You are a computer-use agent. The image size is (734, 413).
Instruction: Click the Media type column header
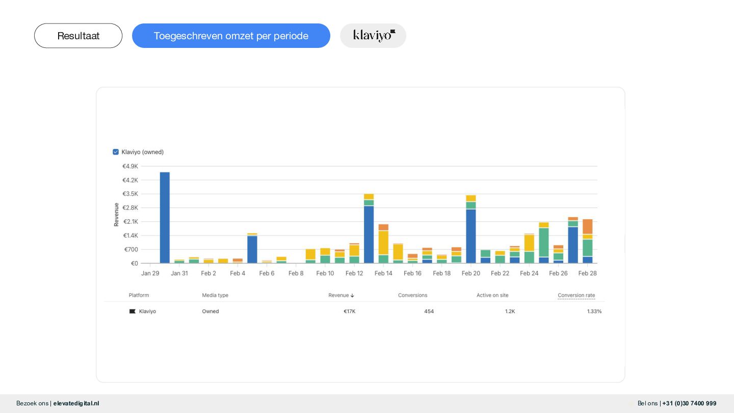point(215,295)
